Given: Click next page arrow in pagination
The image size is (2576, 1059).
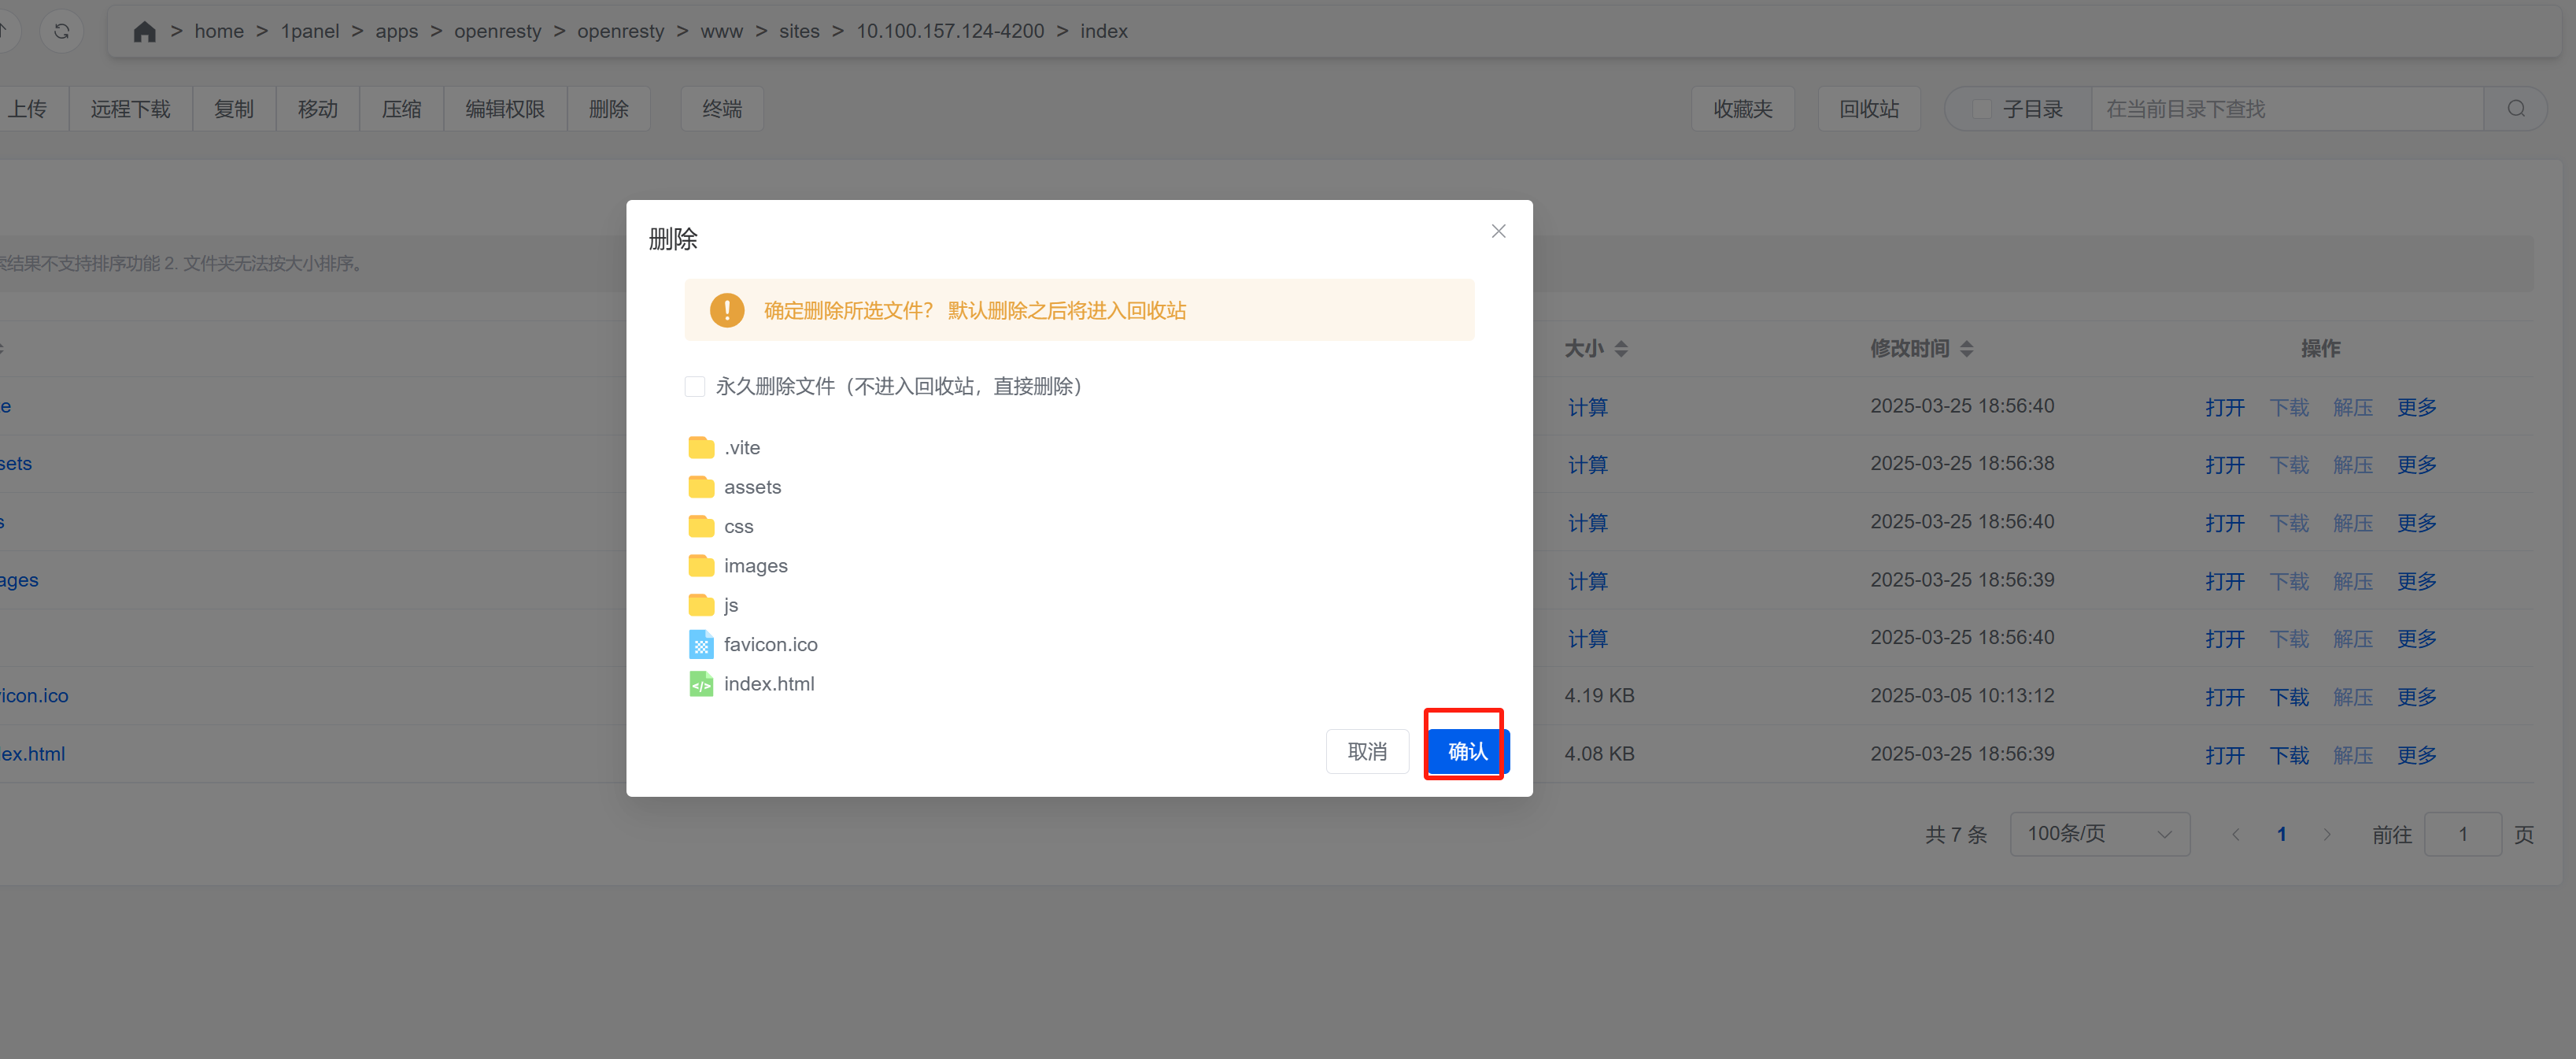Looking at the screenshot, I should click(2327, 834).
